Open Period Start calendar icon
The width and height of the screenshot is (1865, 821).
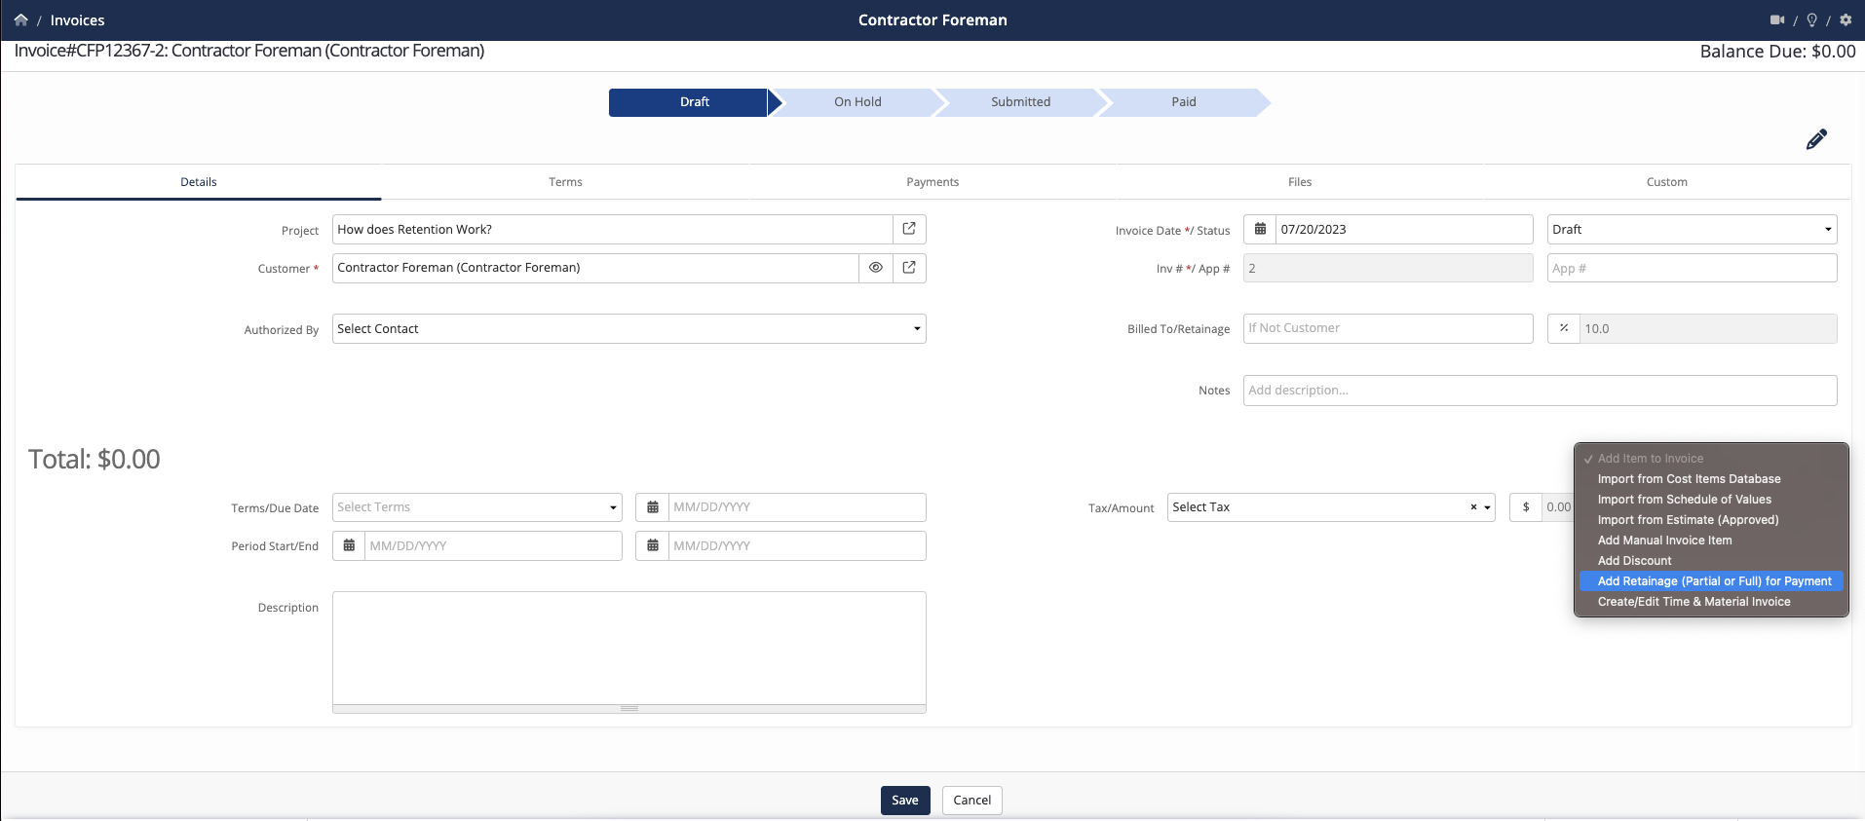click(x=349, y=545)
